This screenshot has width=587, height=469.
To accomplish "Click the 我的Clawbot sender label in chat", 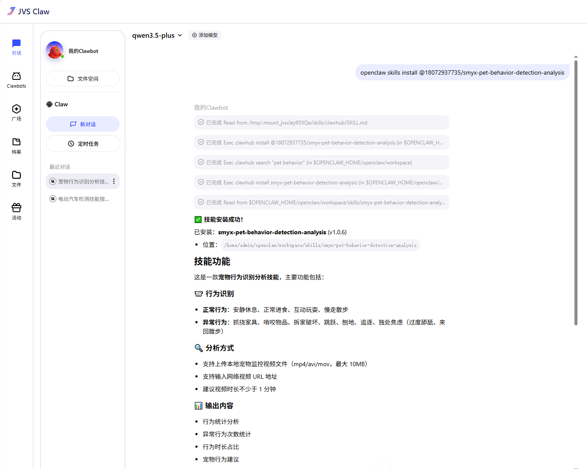I will [211, 108].
